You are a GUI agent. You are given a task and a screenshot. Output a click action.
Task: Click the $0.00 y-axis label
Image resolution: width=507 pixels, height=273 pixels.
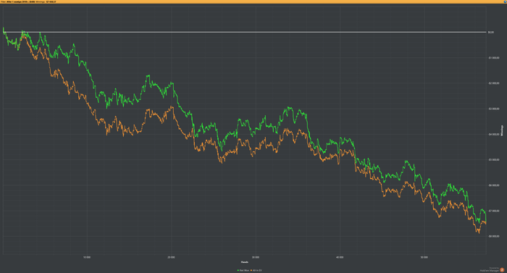(x=491, y=33)
